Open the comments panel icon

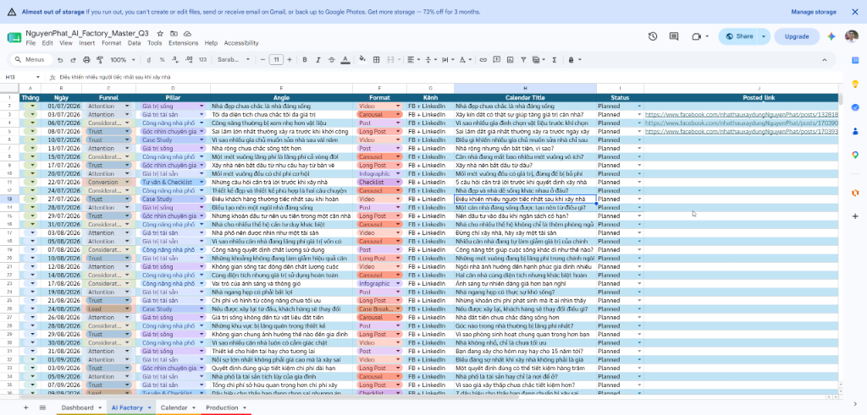point(673,36)
